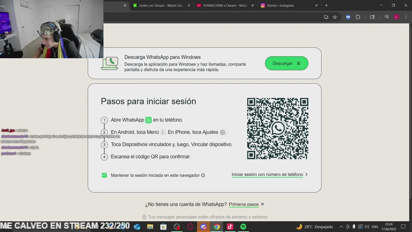Viewport: 412px width, 232px height.
Task: Click text 'Escanea el código QR para confirmar.'
Action: 151,157
